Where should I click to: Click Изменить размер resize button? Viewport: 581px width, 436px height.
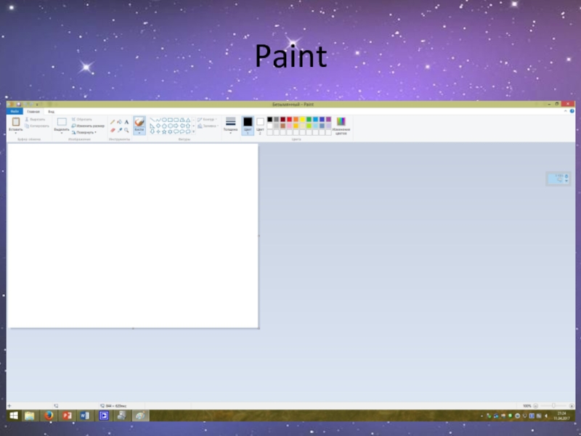click(x=88, y=126)
